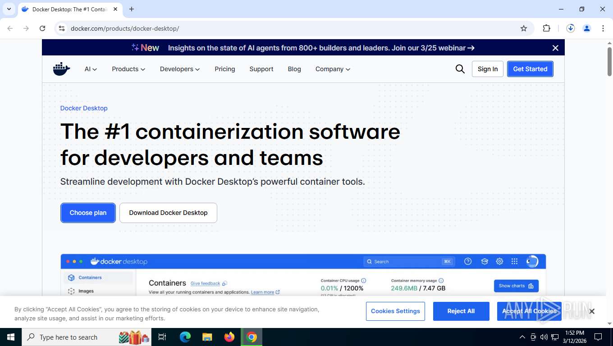Screen dimensions: 613x346
Task: Open Windows notification center
Action: 598,337
